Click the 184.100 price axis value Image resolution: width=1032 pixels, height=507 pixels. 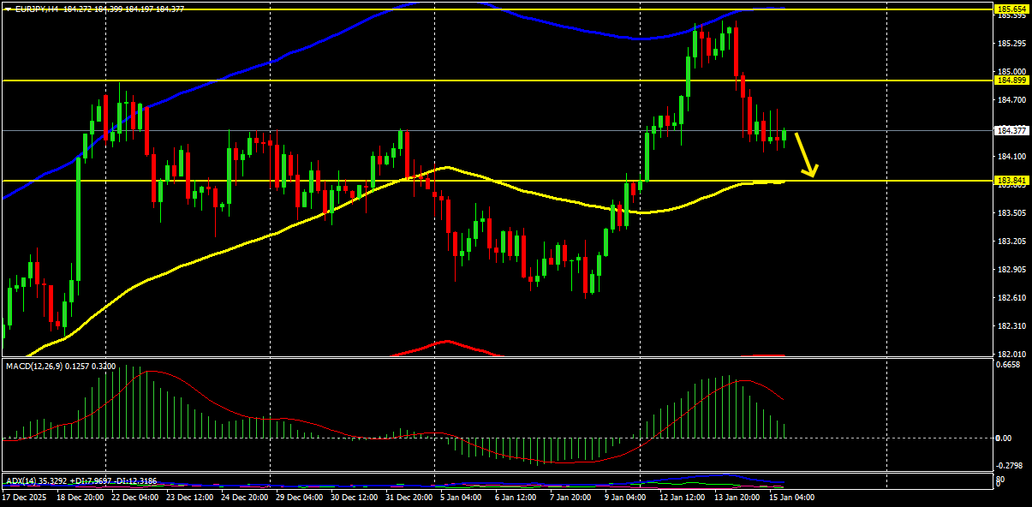(x=1011, y=157)
